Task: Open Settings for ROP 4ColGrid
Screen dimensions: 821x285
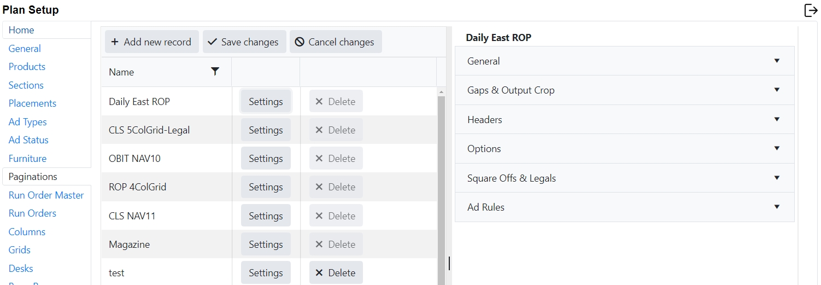Action: coord(266,187)
